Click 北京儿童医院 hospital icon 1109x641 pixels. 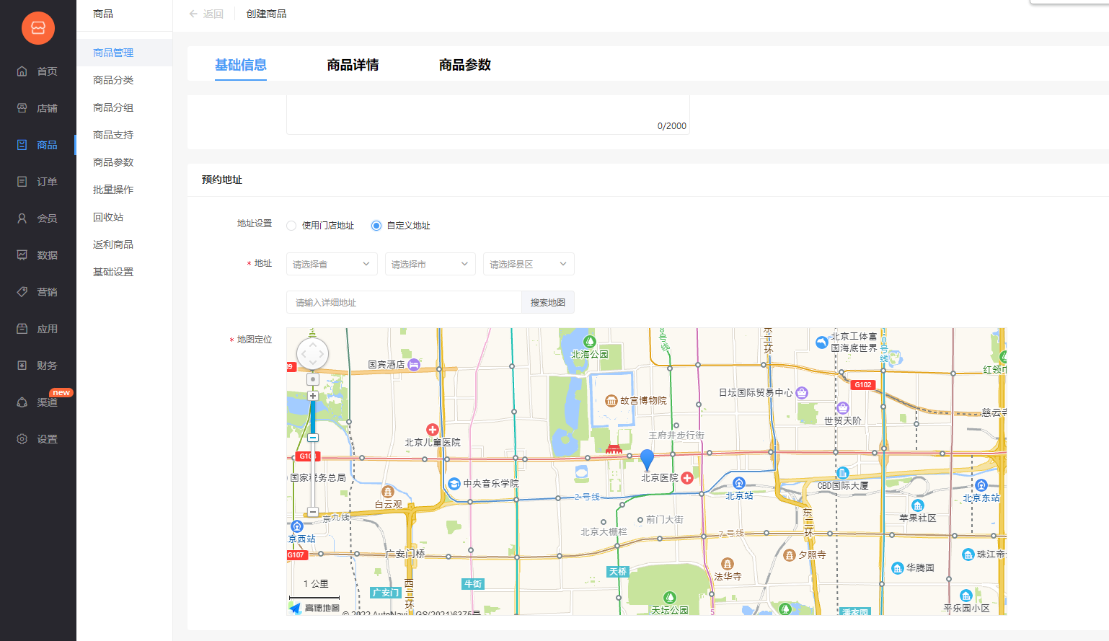click(x=433, y=430)
